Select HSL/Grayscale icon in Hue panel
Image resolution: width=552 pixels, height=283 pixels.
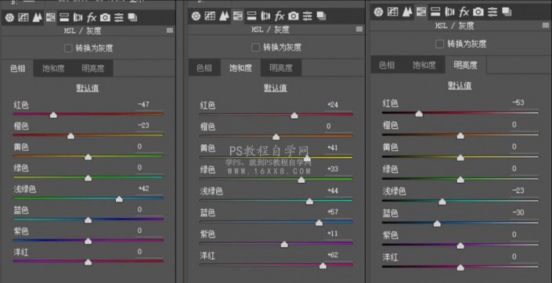(51, 17)
